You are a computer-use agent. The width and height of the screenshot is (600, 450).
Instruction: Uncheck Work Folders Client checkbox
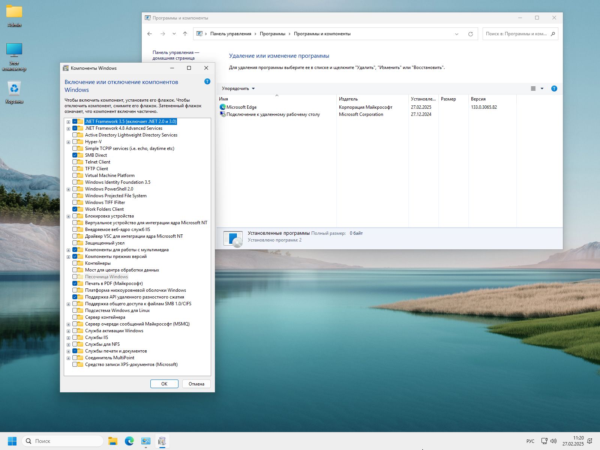[75, 209]
